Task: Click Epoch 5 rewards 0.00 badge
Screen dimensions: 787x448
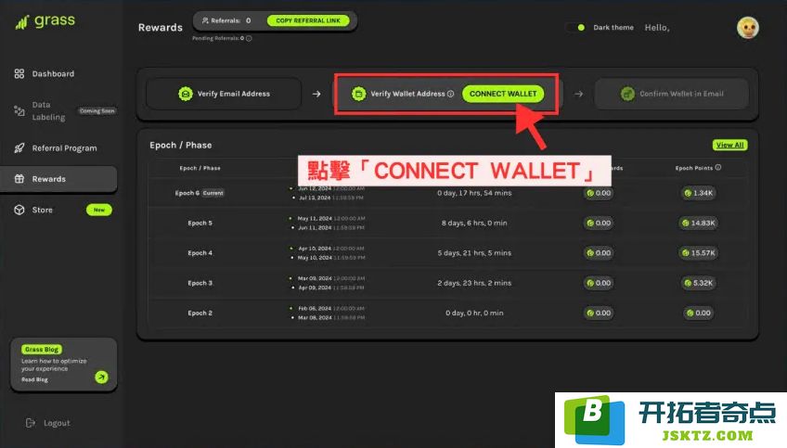Action: [599, 224]
